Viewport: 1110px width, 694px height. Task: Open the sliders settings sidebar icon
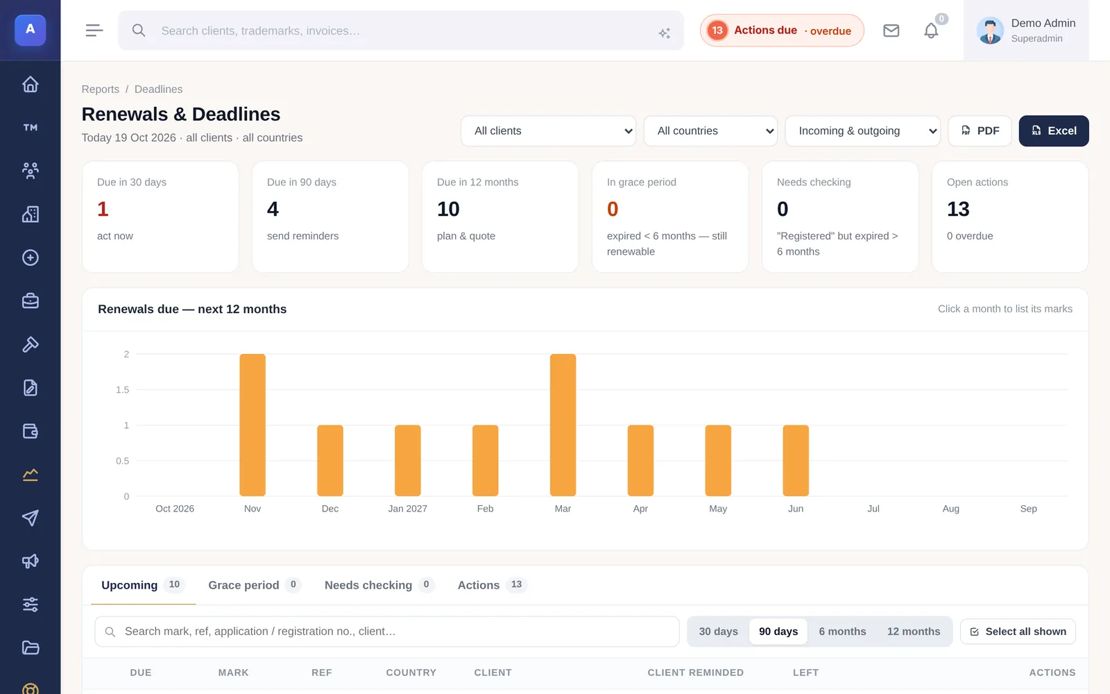(30, 604)
